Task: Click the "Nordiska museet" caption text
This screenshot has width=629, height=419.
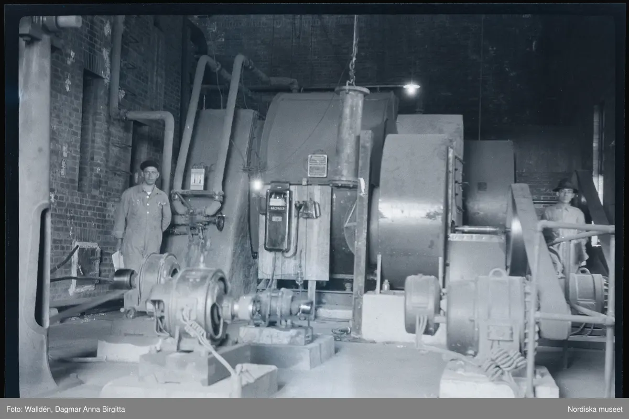Action: (x=595, y=409)
